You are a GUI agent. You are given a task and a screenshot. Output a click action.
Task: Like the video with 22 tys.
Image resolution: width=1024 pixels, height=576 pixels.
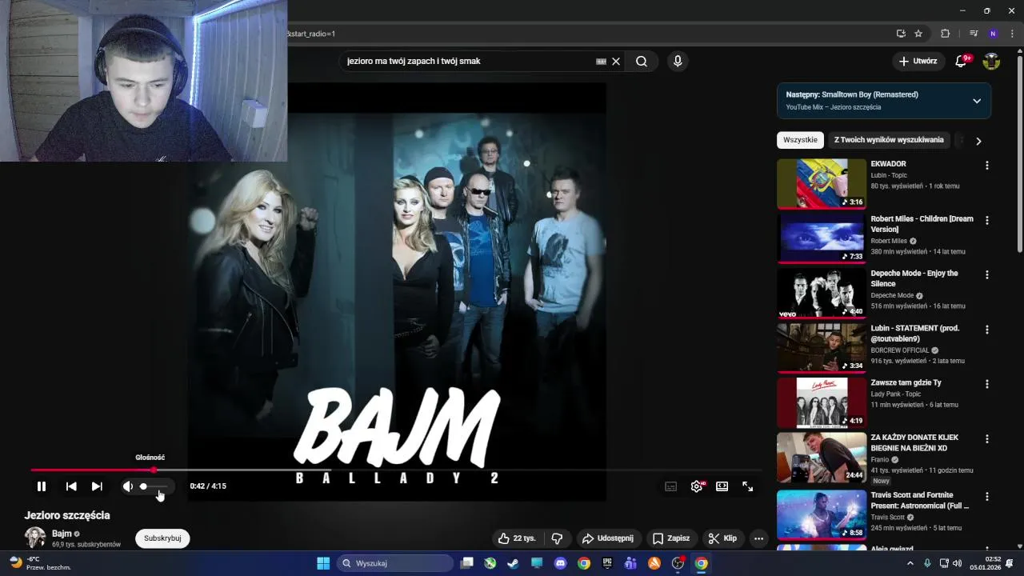pos(517,538)
